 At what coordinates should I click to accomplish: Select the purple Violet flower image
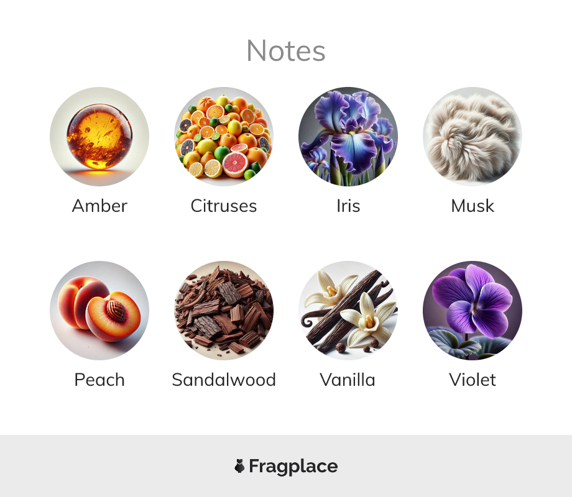(x=473, y=310)
